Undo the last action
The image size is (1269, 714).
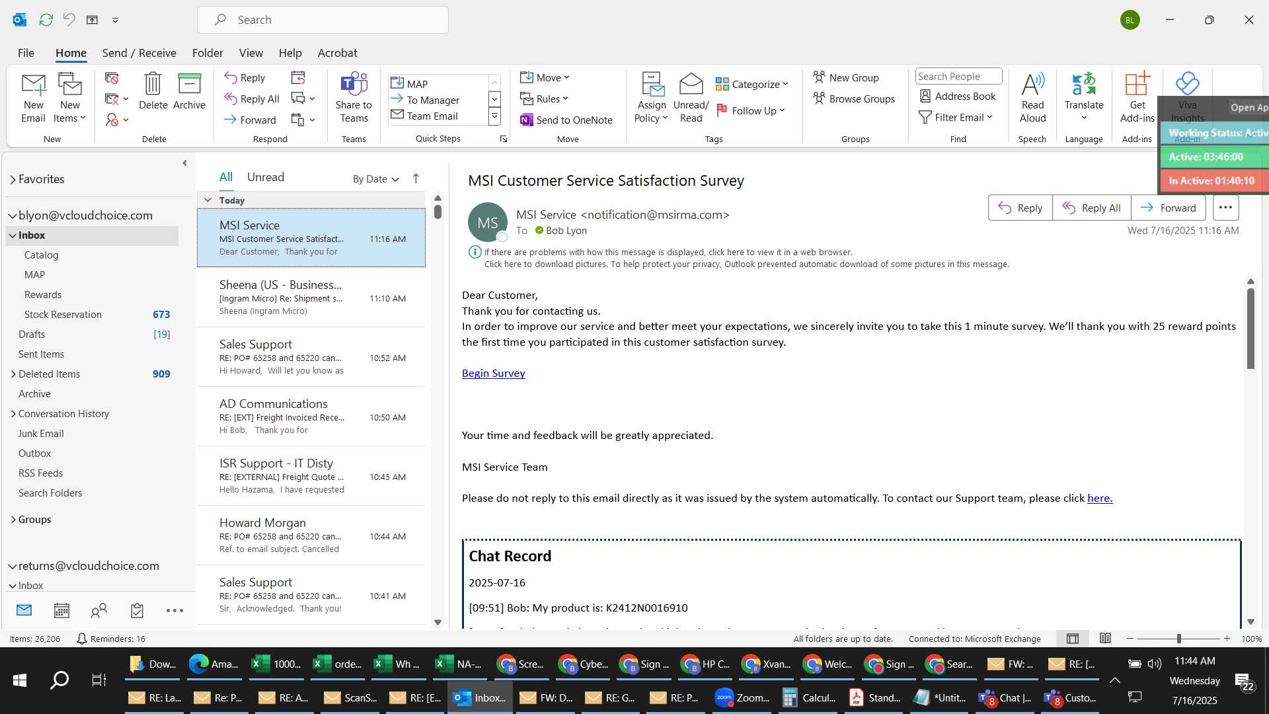[x=69, y=20]
